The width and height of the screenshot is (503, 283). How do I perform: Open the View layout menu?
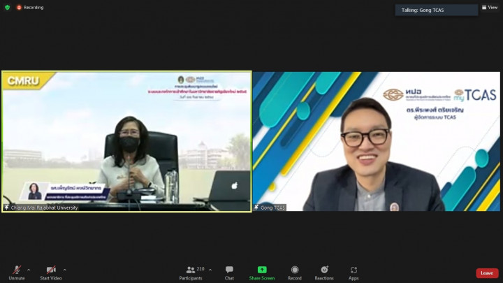tap(490, 8)
